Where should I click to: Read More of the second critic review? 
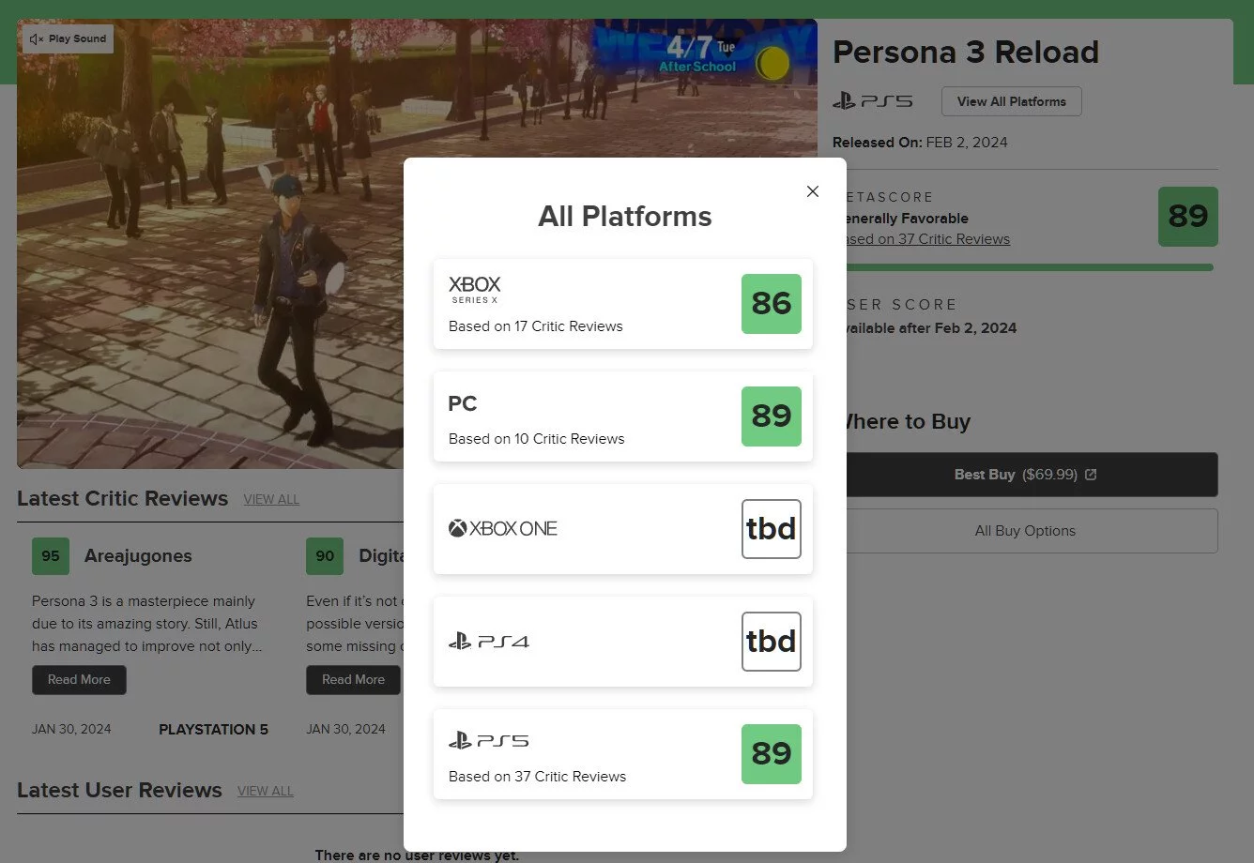point(354,680)
